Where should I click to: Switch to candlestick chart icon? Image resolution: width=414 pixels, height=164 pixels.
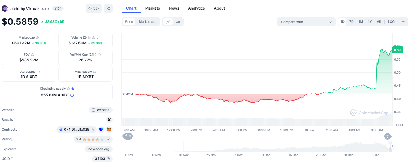point(178,22)
